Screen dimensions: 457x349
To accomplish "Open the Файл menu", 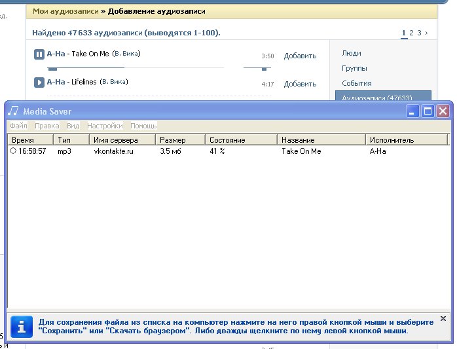I will click(x=18, y=126).
